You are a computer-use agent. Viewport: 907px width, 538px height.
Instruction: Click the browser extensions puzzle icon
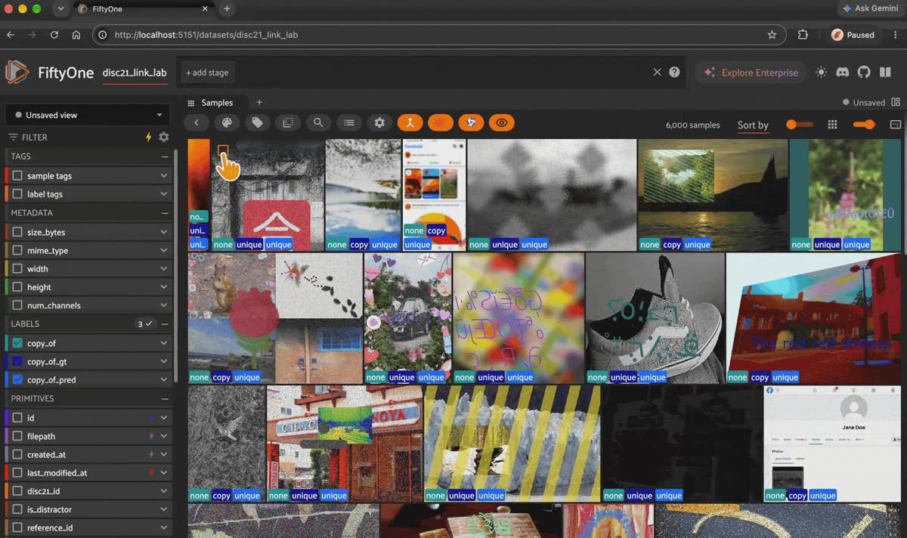(x=803, y=35)
